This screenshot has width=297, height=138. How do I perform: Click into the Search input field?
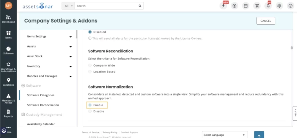[106, 6]
